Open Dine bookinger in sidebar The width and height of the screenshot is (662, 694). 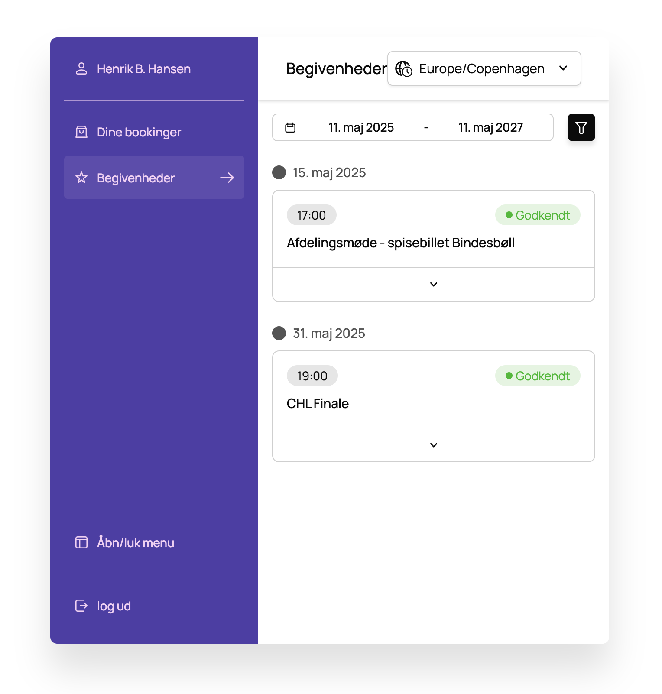pyautogui.click(x=139, y=132)
